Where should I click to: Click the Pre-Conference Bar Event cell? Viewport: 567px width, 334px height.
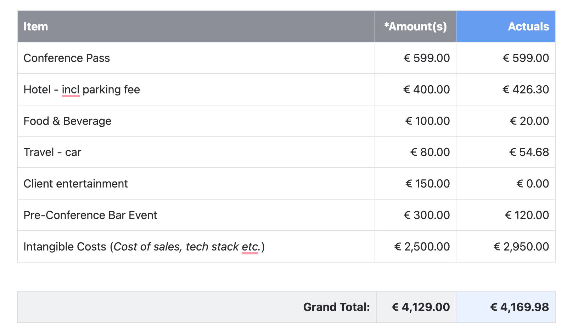[196, 215]
